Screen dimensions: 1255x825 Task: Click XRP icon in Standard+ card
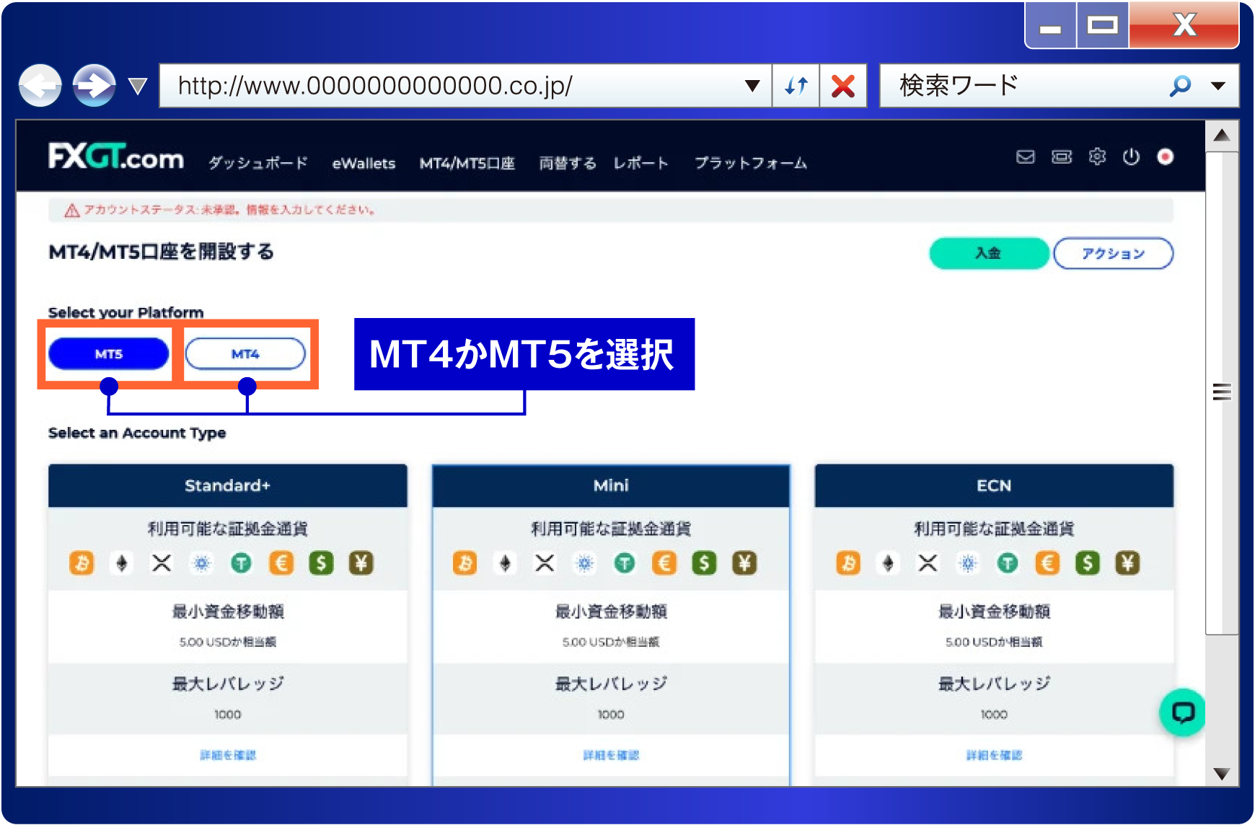tap(162, 563)
